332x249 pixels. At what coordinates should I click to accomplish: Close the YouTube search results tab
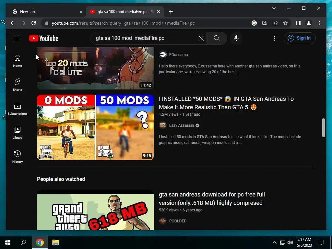coord(158,12)
